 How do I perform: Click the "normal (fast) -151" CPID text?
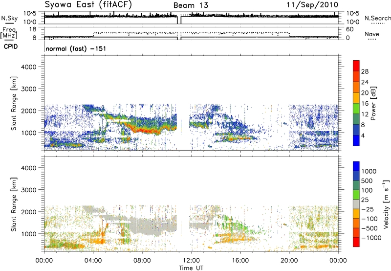76,48
